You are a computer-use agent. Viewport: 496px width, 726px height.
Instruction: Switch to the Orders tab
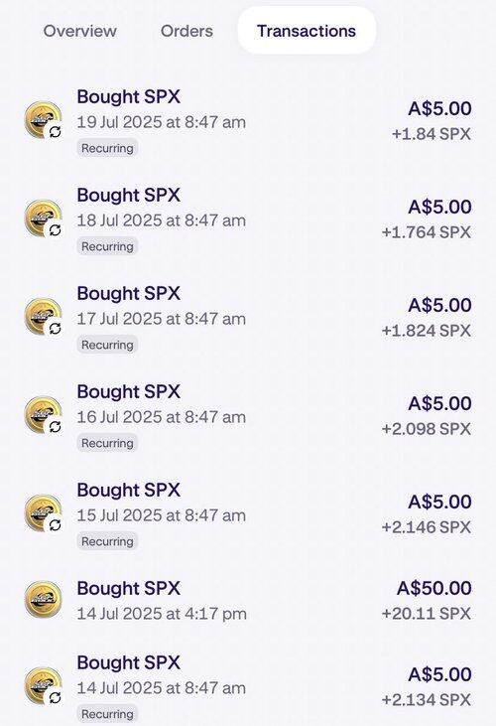pyautogui.click(x=186, y=31)
